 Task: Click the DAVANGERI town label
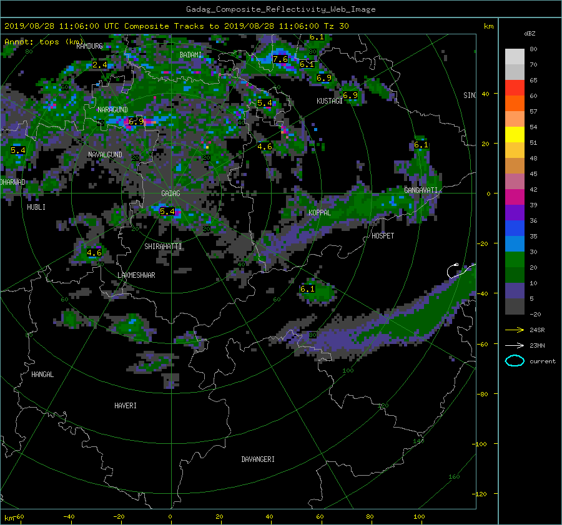click(258, 459)
